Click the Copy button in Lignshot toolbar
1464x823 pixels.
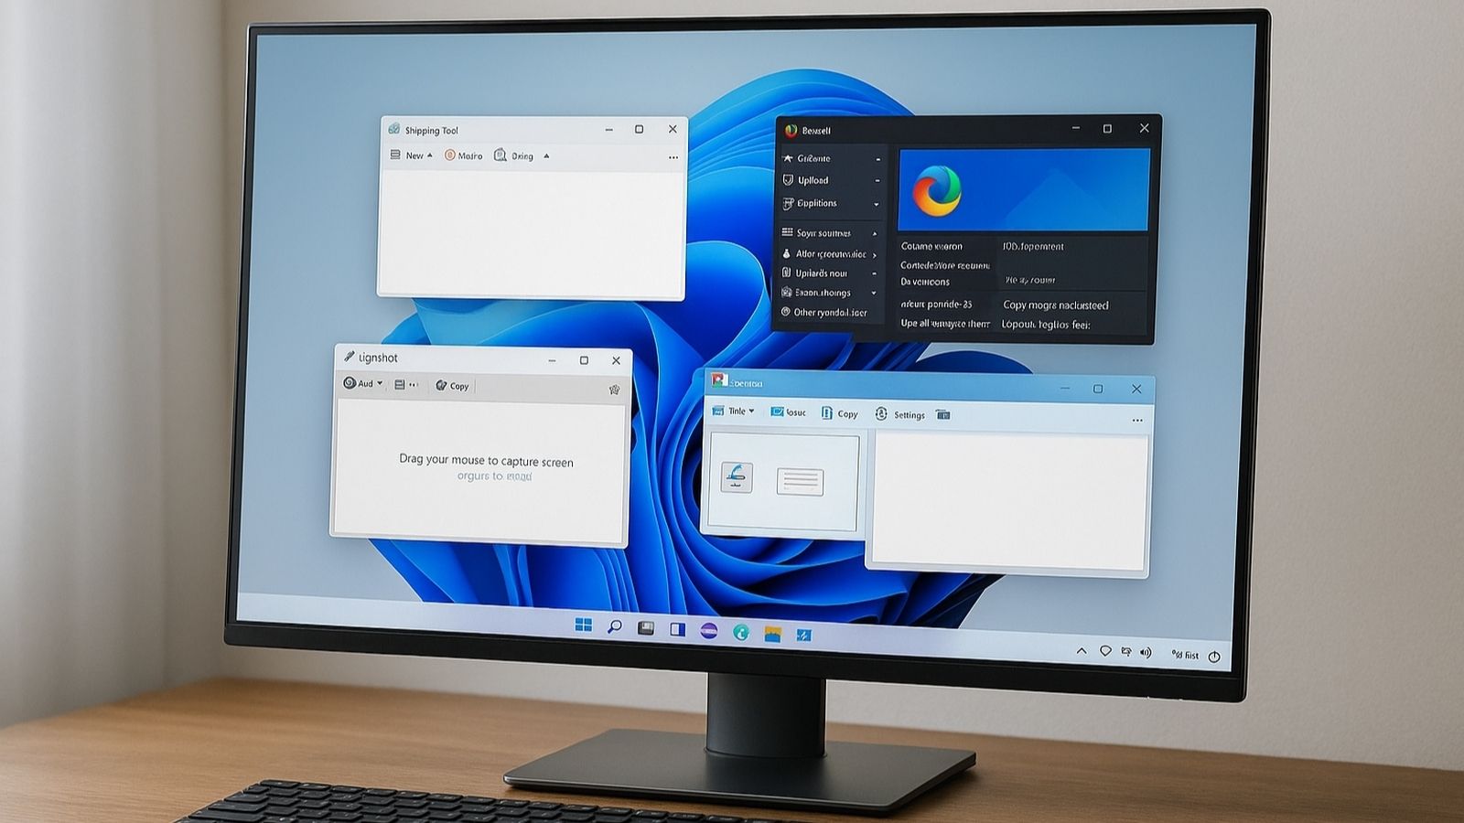(452, 386)
